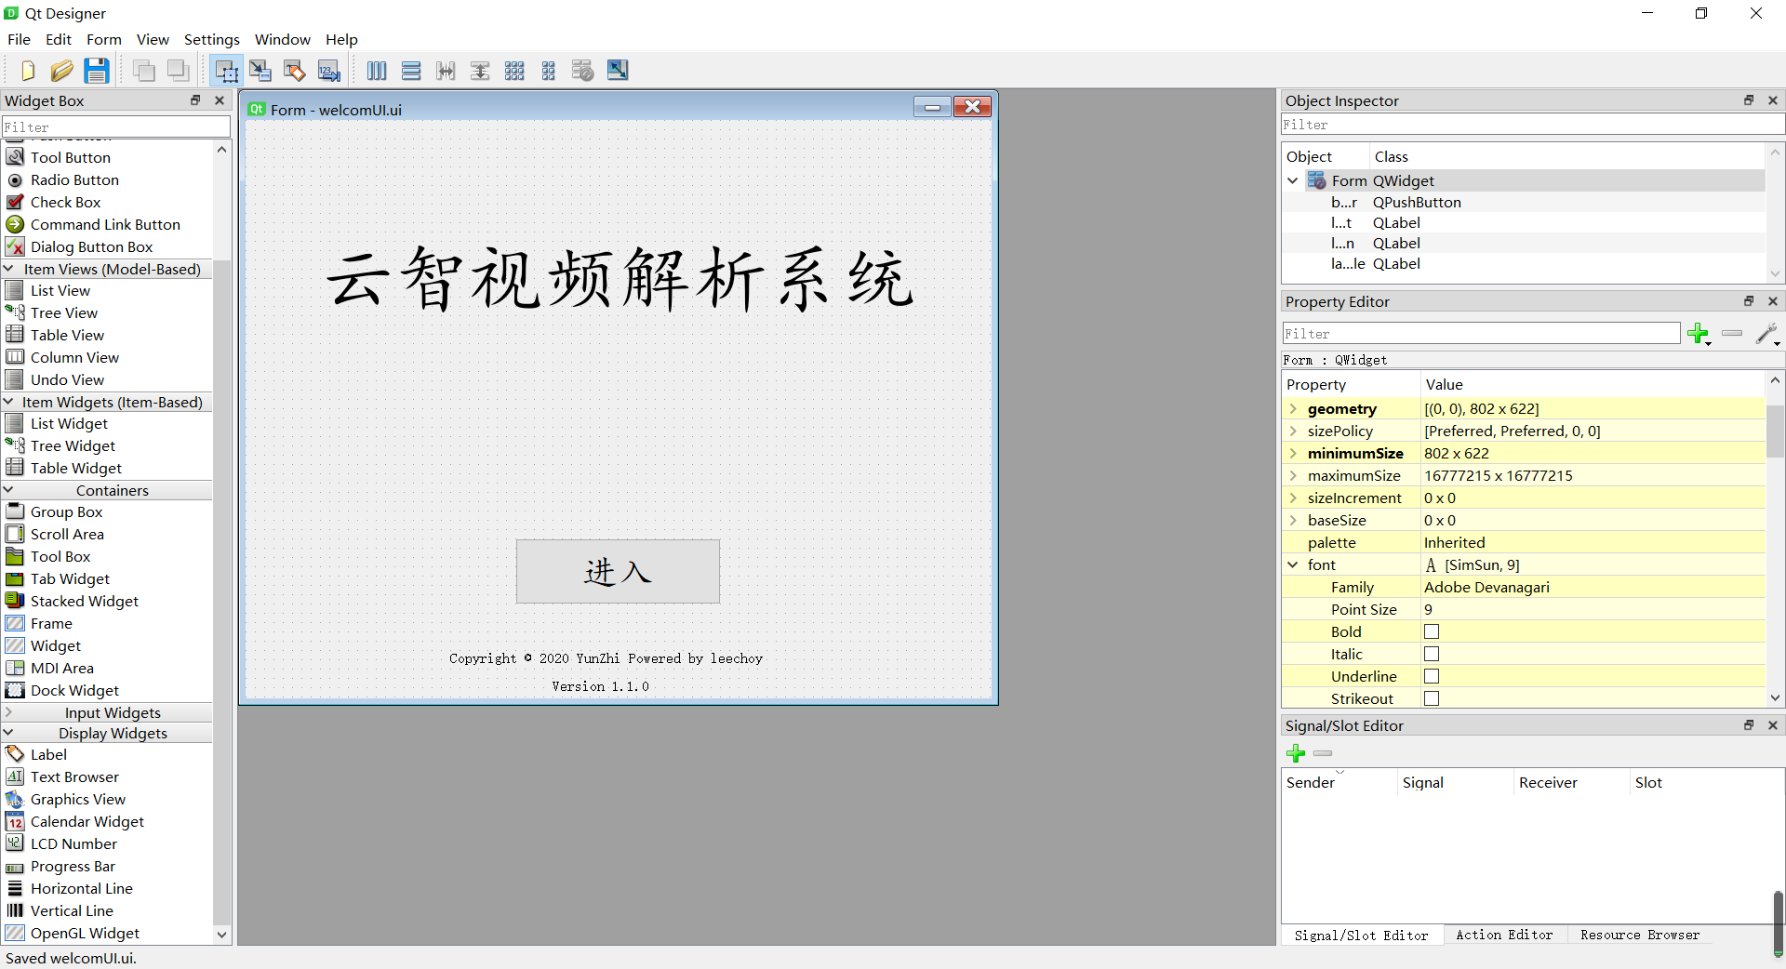Select the Edit Buddies mode icon
Screen dimensions: 1786x969
pyautogui.click(x=294, y=71)
